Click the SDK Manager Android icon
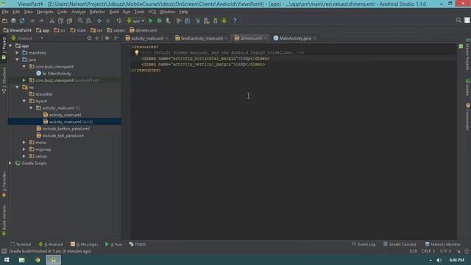Screen dimensions: 471x265 point(216,21)
